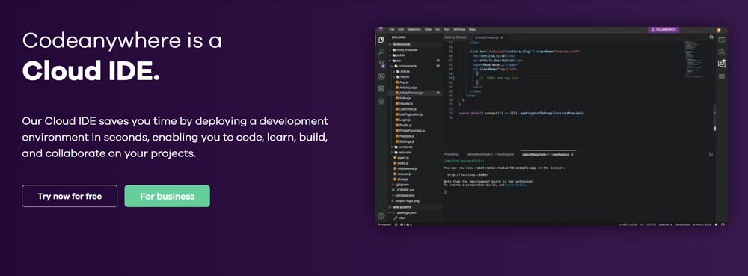The height and width of the screenshot is (276, 748).
Task: Open Register.js in the explorer
Action: [407, 136]
